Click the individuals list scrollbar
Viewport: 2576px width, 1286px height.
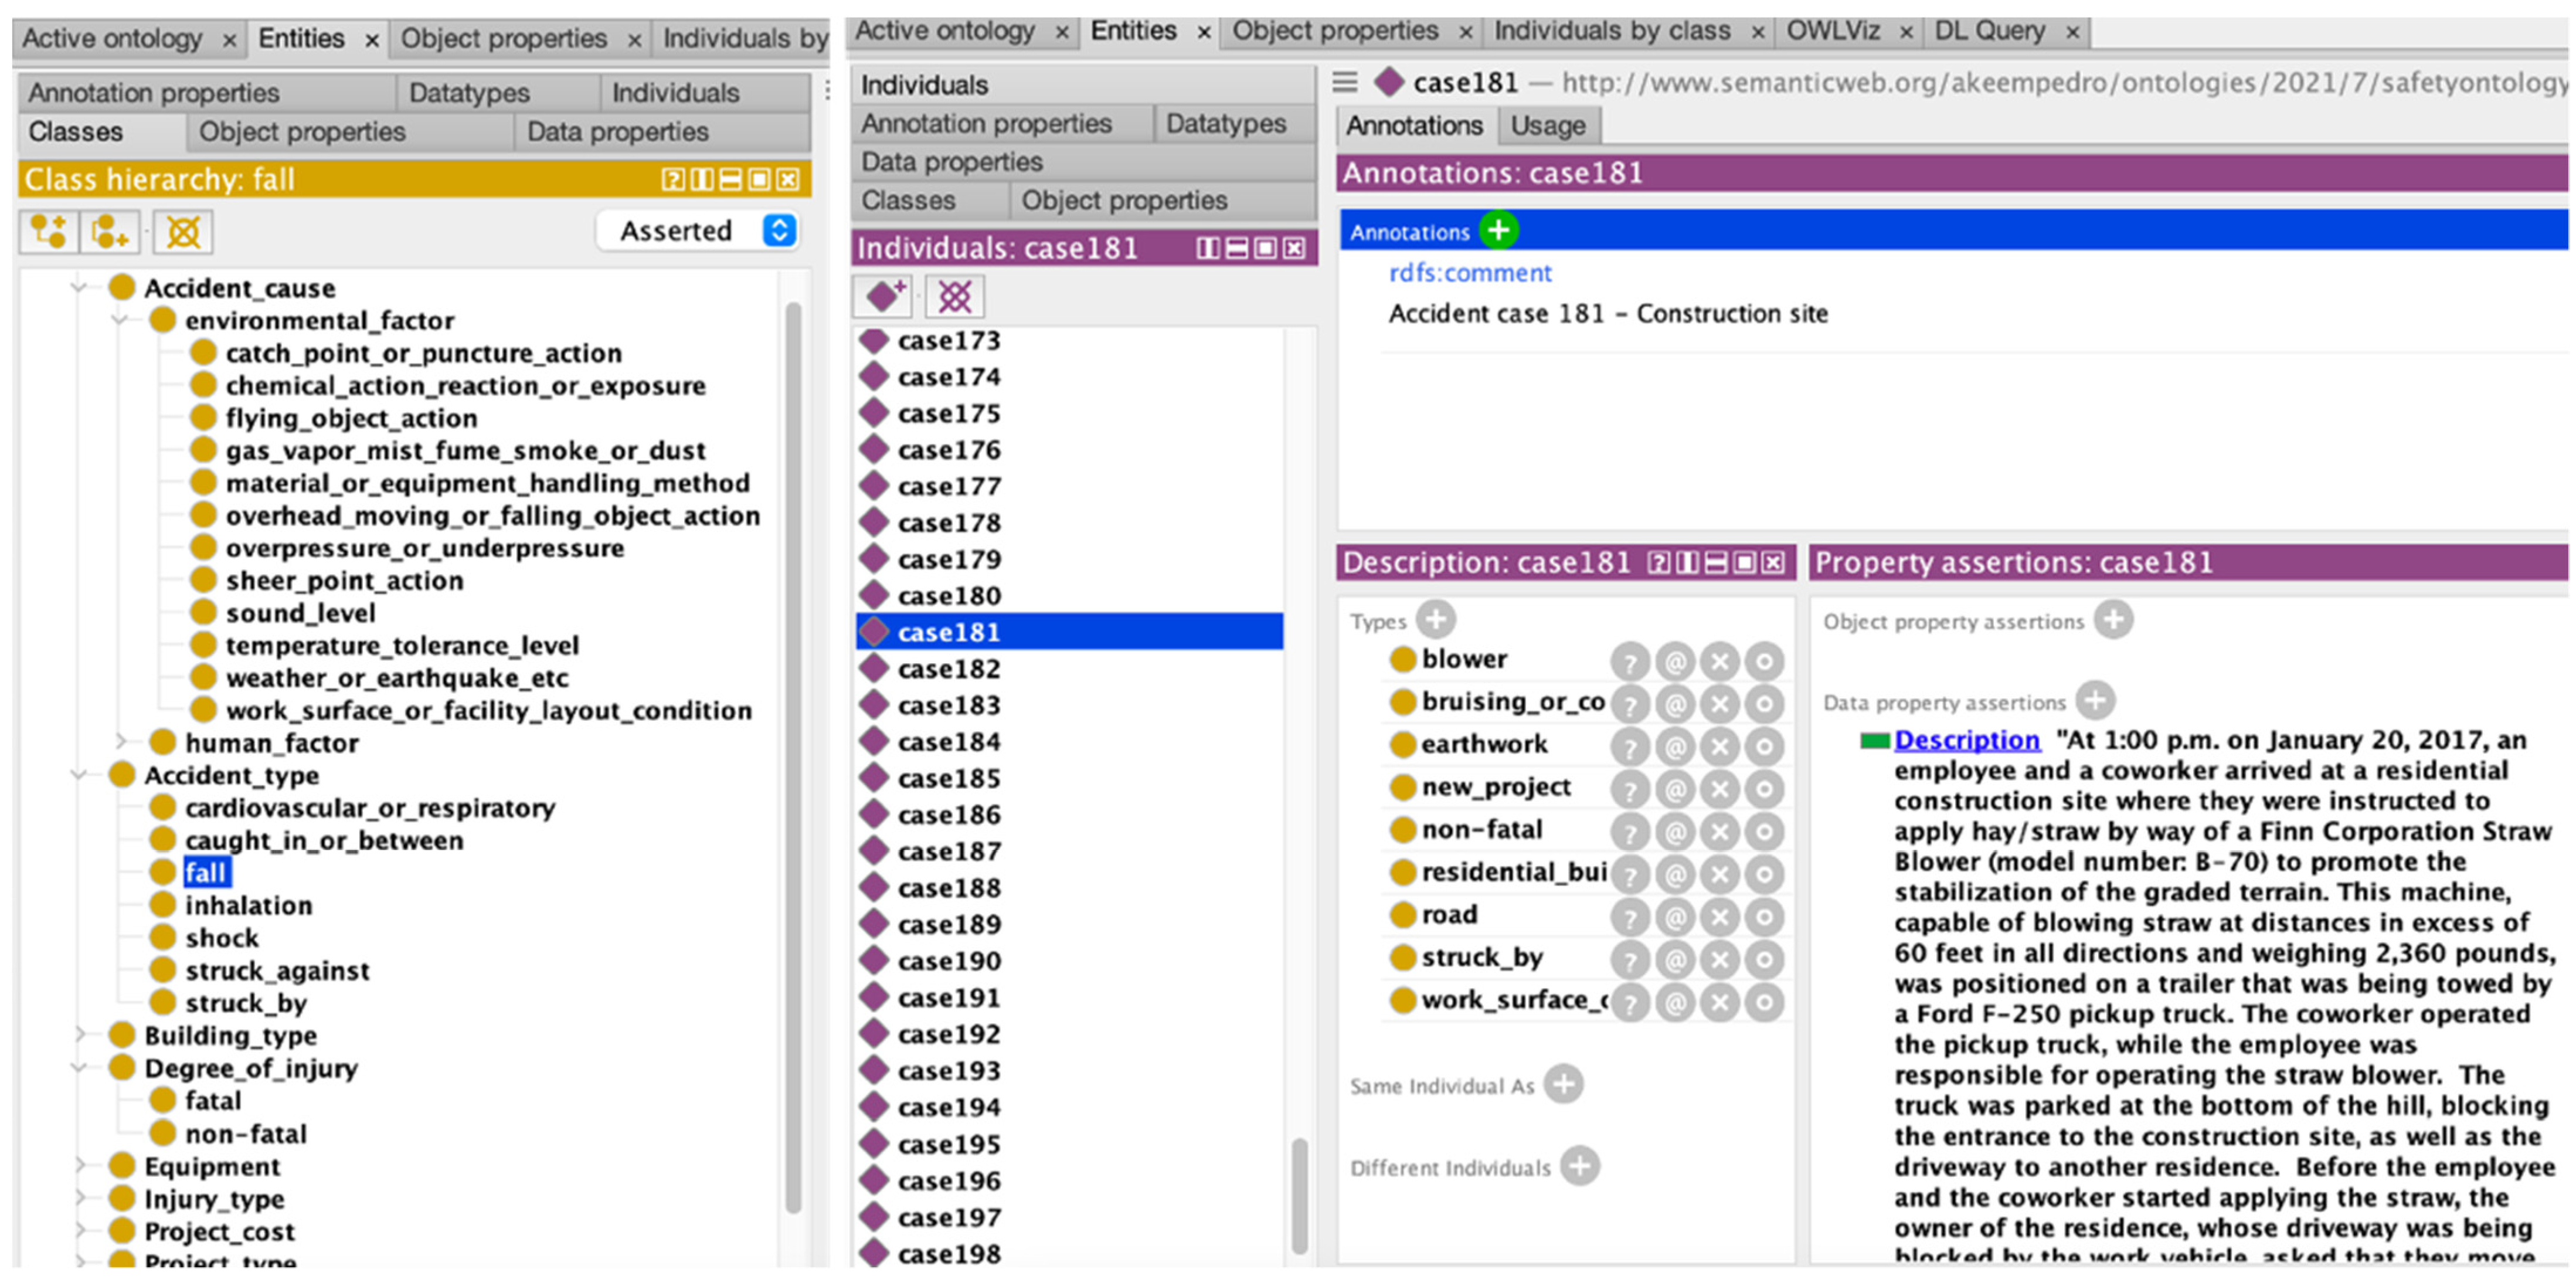pos(1299,1195)
